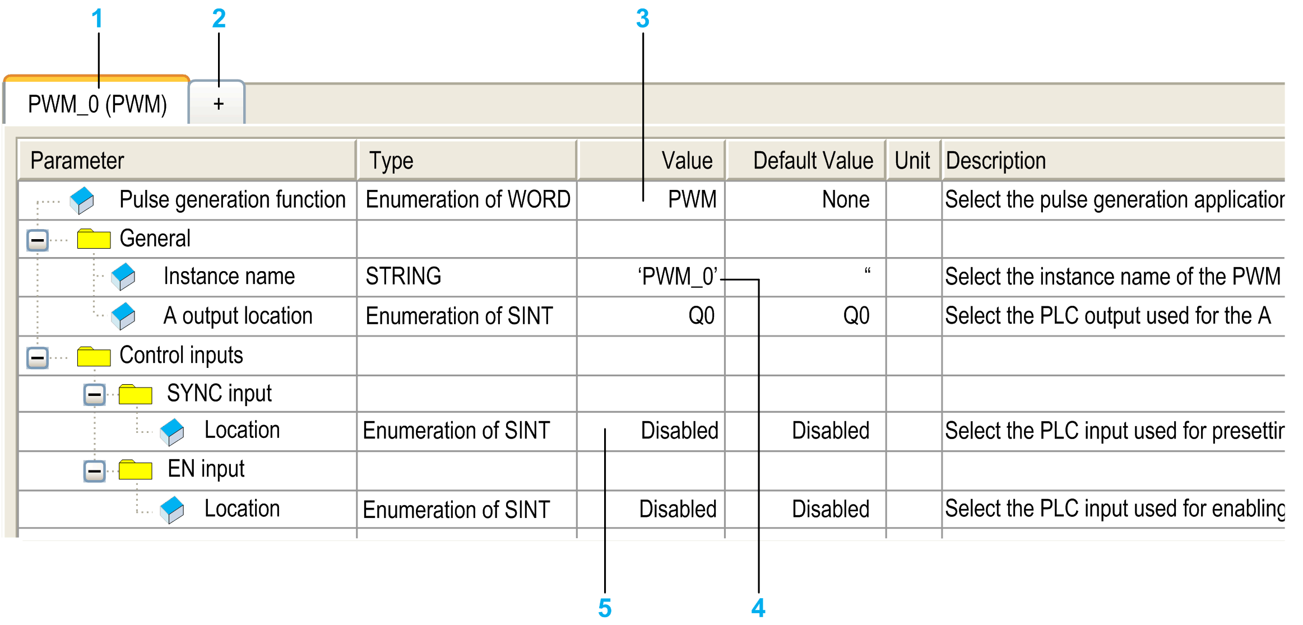Select the Instance name parameter icon
This screenshot has width=1303, height=625.
tap(124, 277)
